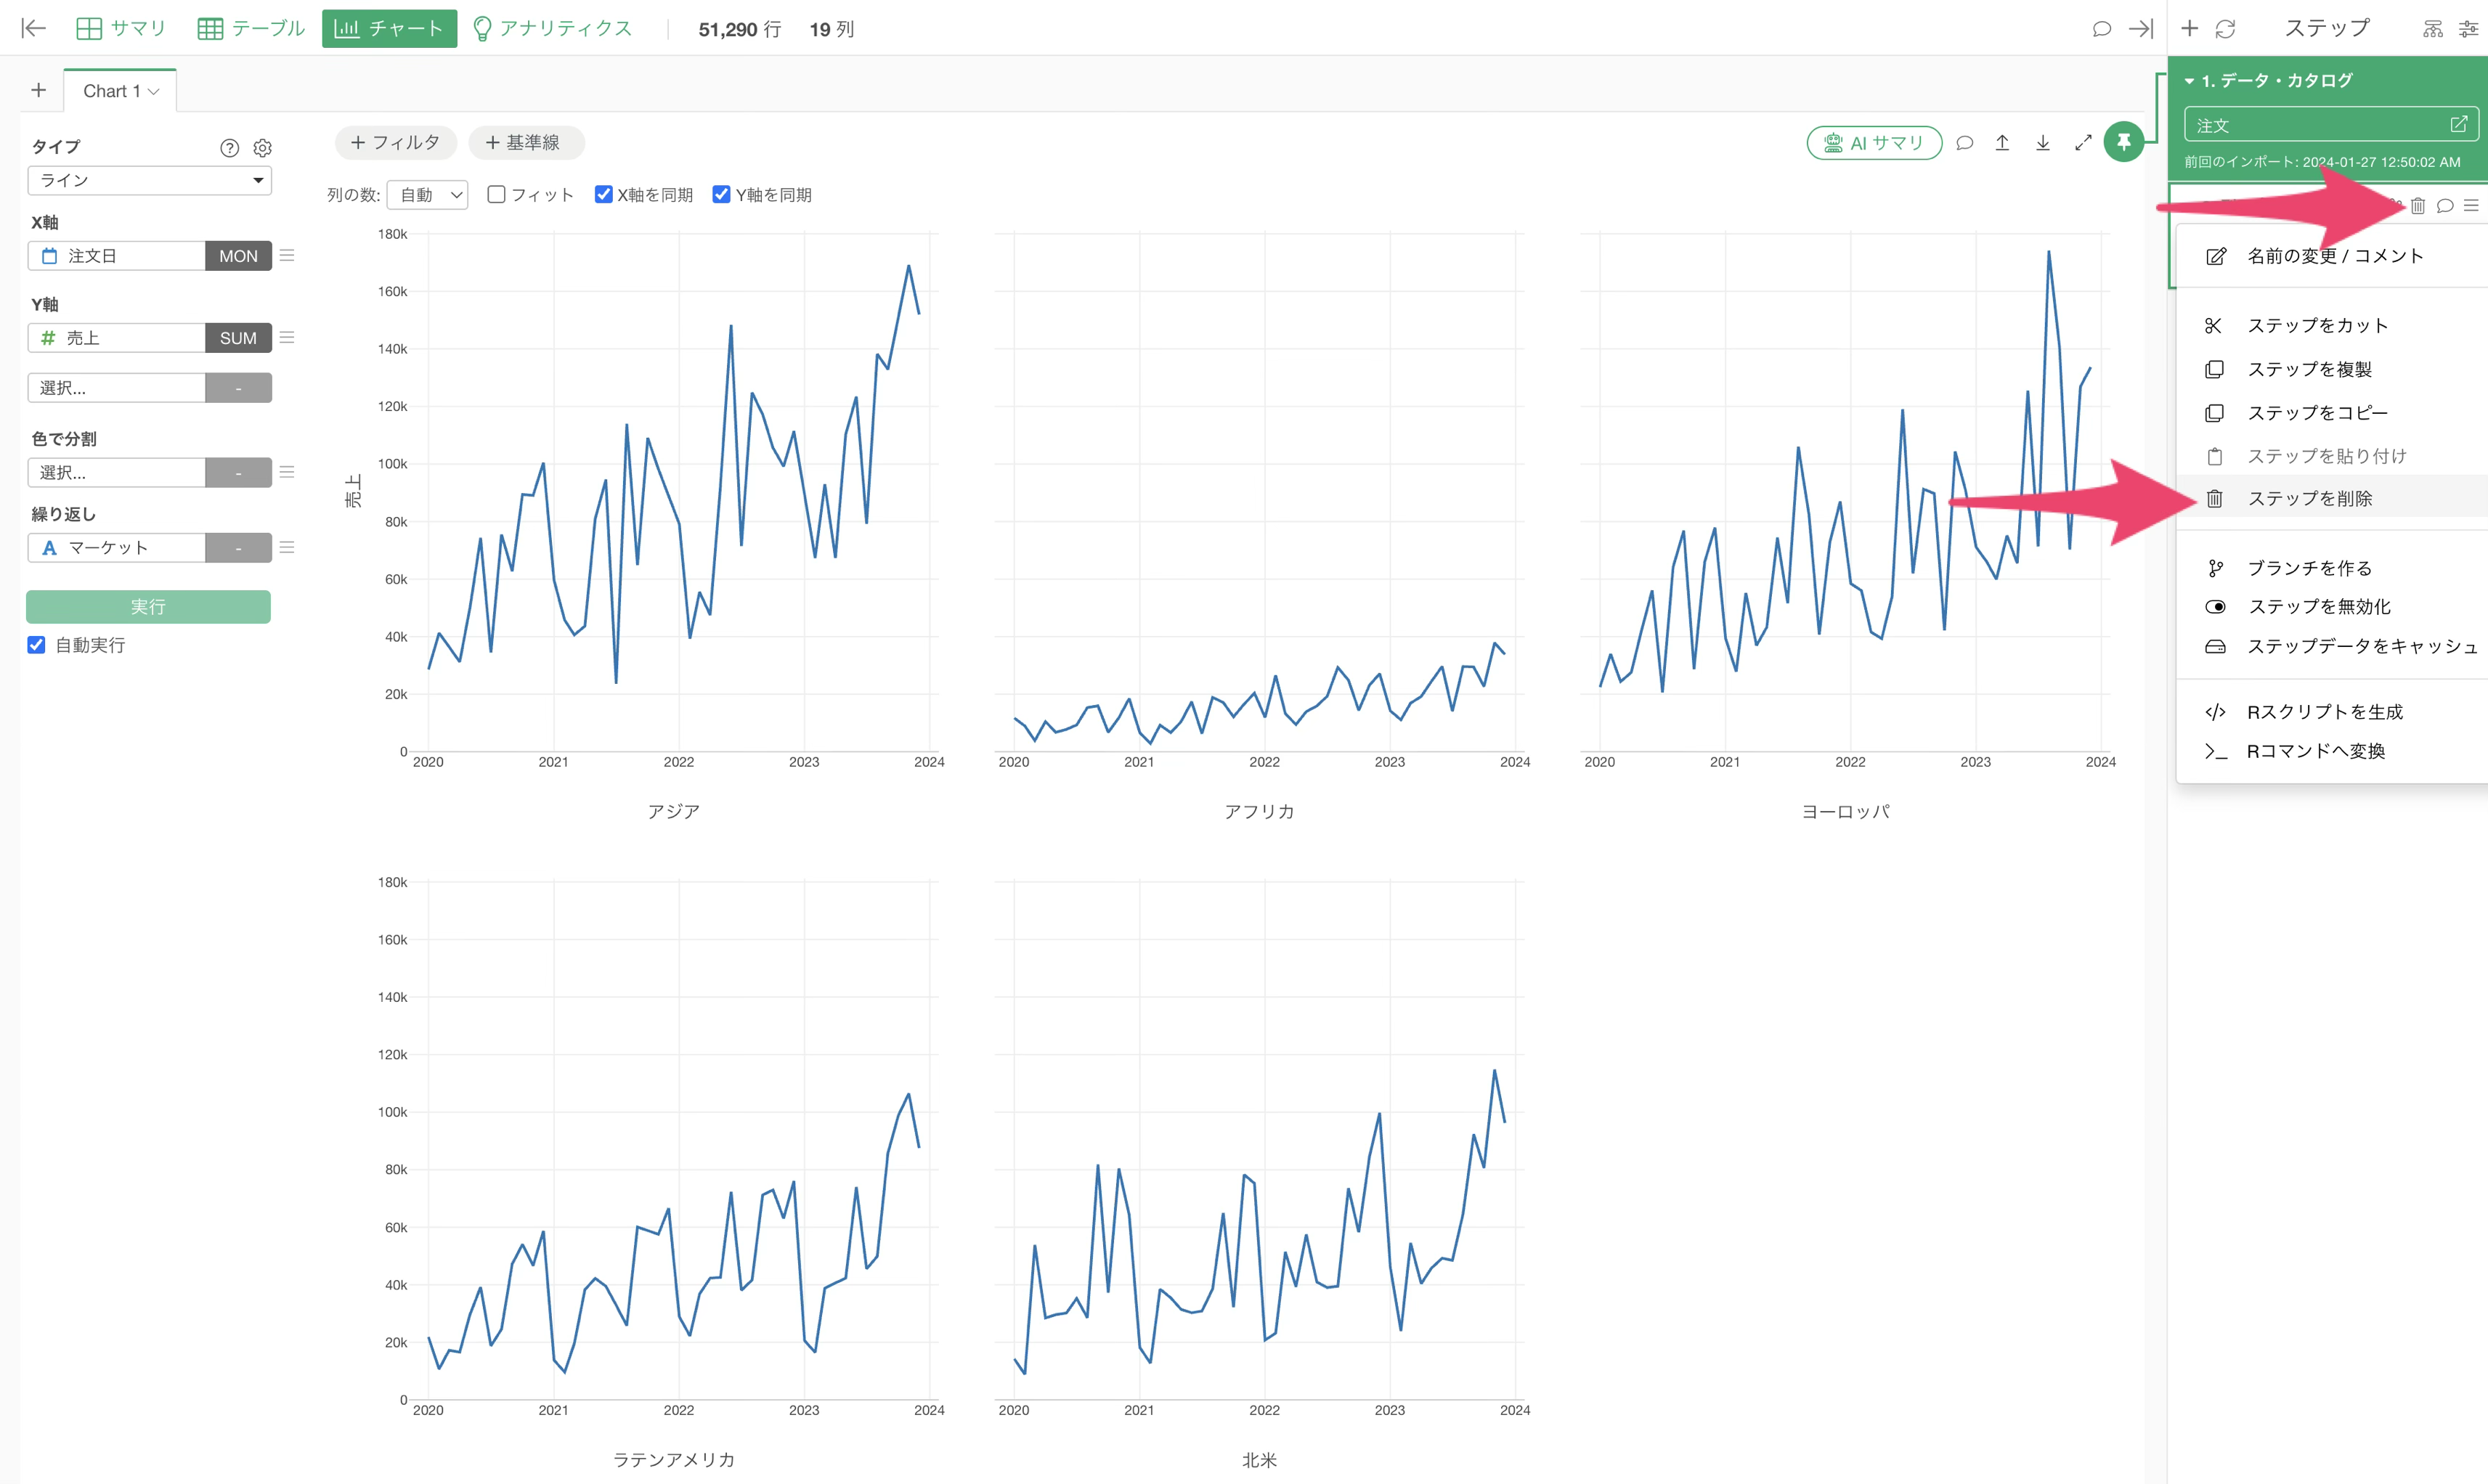Open the 列の数 自動 dropdown
Image resolution: width=2488 pixels, height=1484 pixels.
(427, 195)
